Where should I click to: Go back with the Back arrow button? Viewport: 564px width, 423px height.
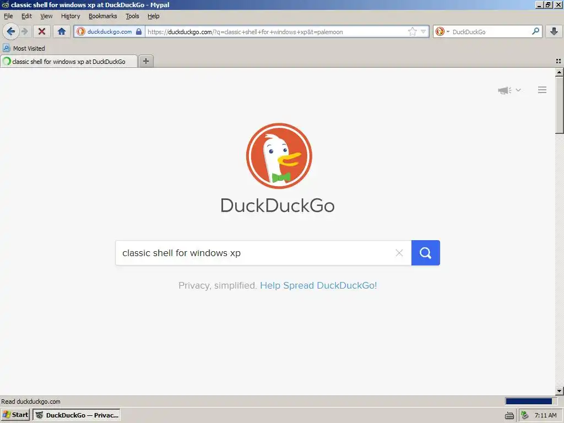point(11,31)
